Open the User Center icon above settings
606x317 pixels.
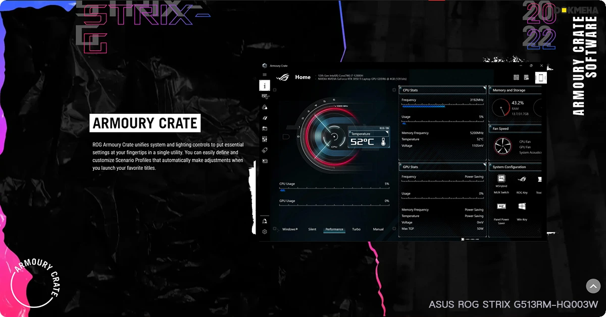[265, 221]
